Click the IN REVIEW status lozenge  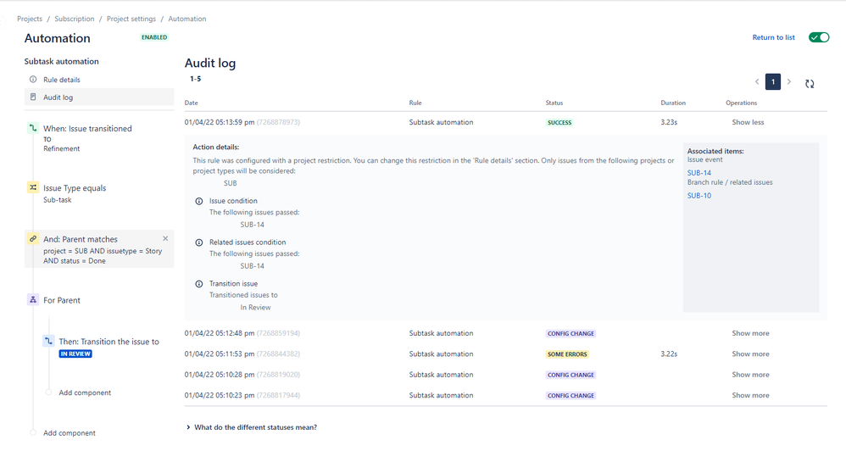pos(75,354)
